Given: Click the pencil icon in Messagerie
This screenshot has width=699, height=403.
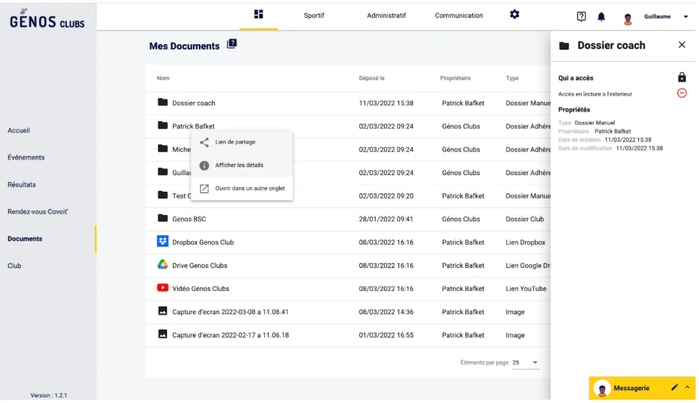Looking at the screenshot, I should (x=674, y=387).
